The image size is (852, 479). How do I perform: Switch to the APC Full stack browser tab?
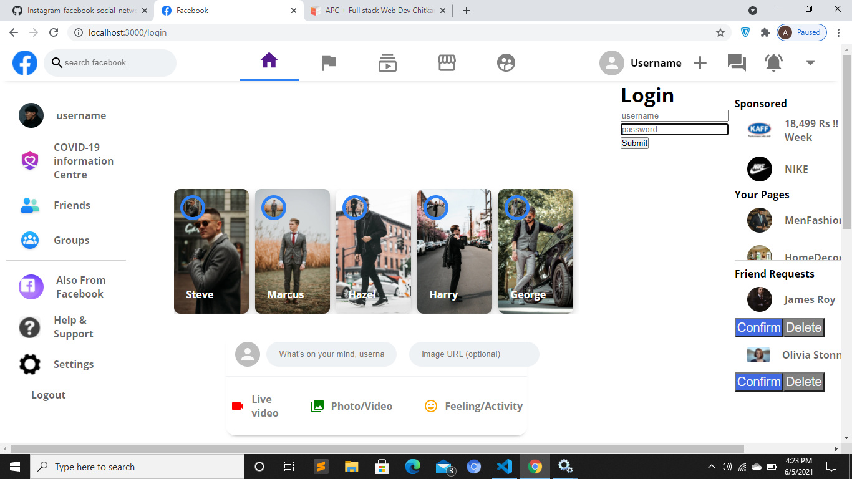tap(379, 11)
